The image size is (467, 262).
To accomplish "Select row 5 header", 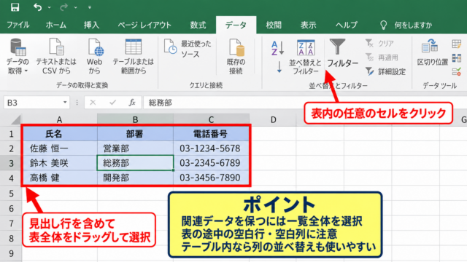I will pos(11,194).
